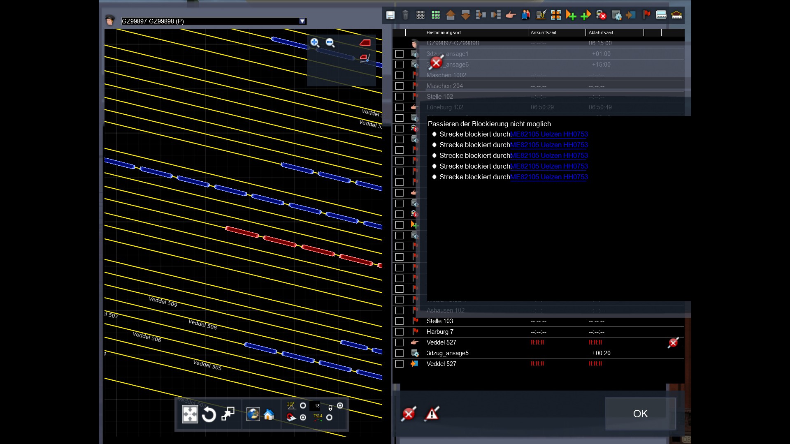
Task: Click the 06:15:00 departure time
Action: pos(600,43)
